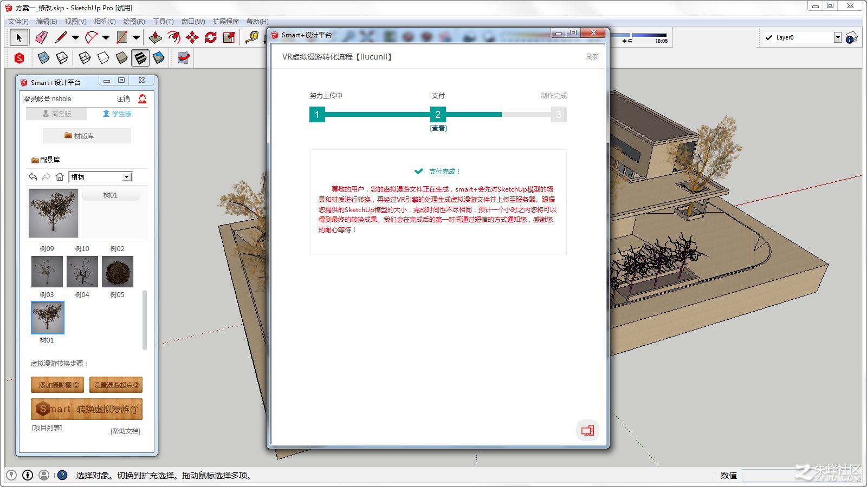Select the Line pencil tool

pyautogui.click(x=61, y=37)
